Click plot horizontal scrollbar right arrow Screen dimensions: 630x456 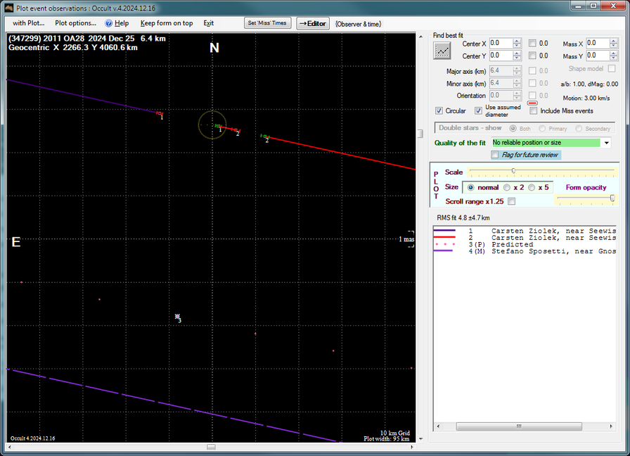412,447
